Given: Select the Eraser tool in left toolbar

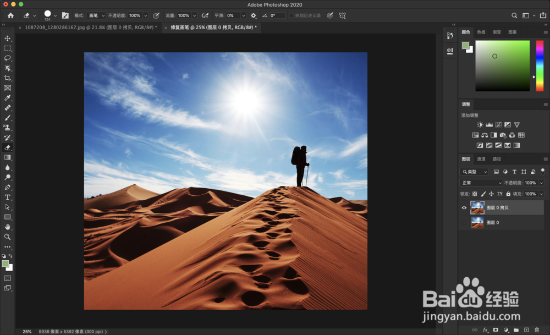Looking at the screenshot, I should [x=7, y=147].
